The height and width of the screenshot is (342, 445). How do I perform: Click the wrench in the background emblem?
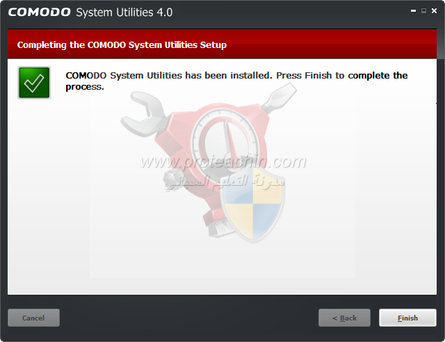(x=145, y=113)
